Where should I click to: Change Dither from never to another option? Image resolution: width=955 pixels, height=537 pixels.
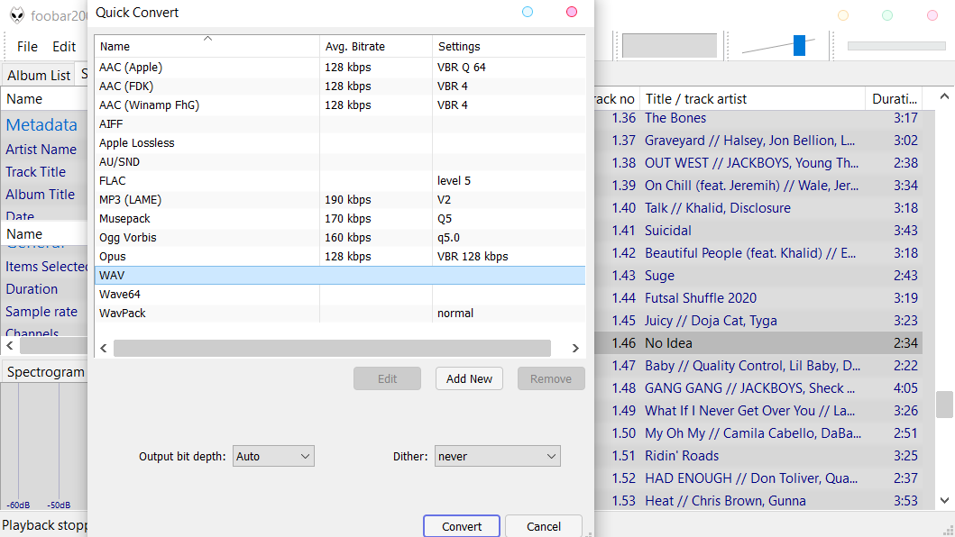pos(497,456)
